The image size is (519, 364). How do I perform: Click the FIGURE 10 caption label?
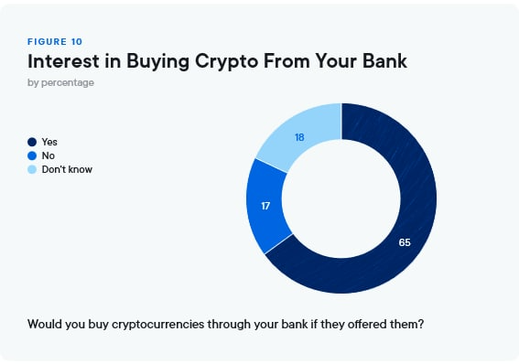(55, 42)
